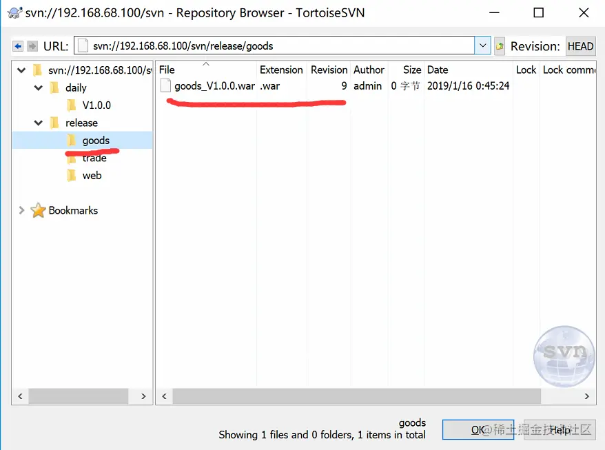The height and width of the screenshot is (450, 605).
Task: Click the URL input field
Action: 274,46
